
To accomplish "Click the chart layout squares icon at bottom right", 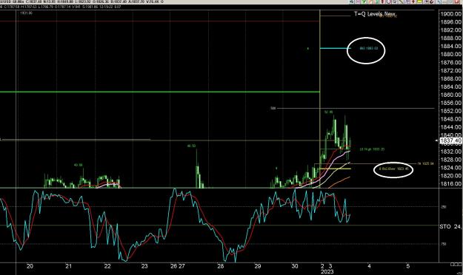I will pyautogui.click(x=456, y=265).
